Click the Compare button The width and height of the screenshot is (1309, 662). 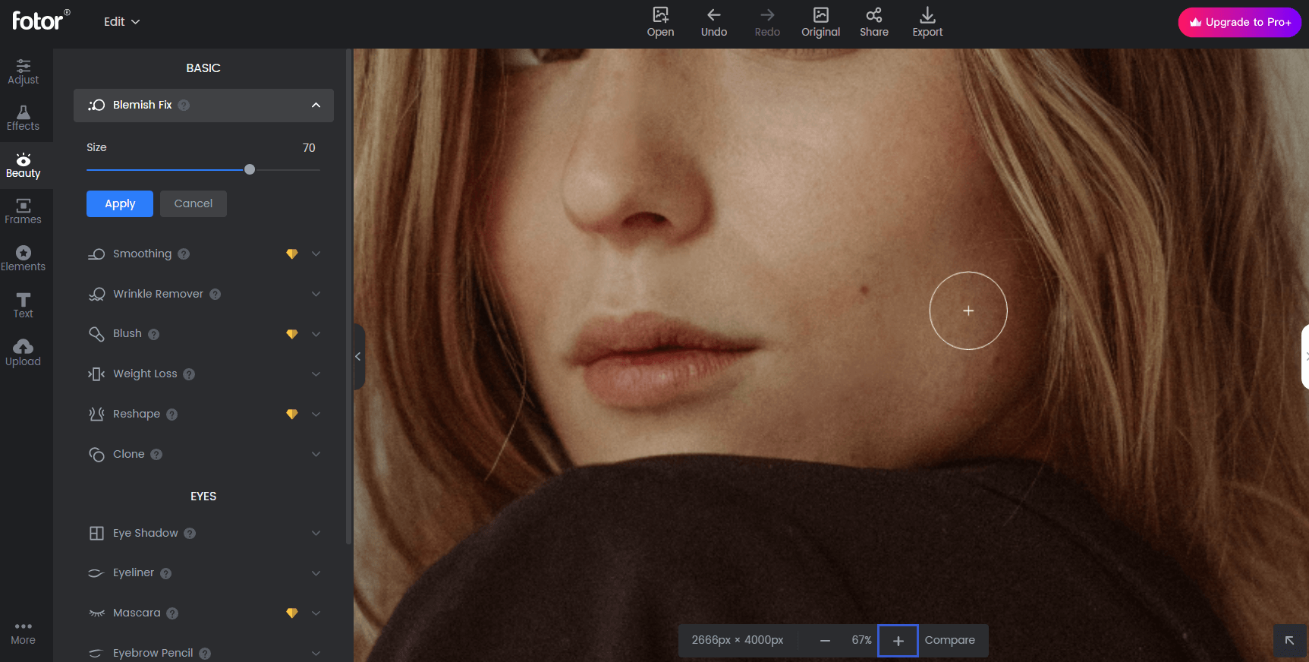pyautogui.click(x=950, y=641)
